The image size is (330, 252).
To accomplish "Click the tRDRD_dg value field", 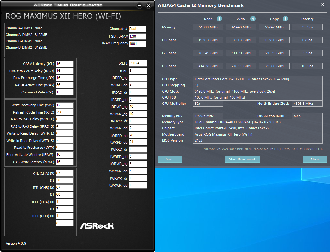I will [x=138, y=85].
